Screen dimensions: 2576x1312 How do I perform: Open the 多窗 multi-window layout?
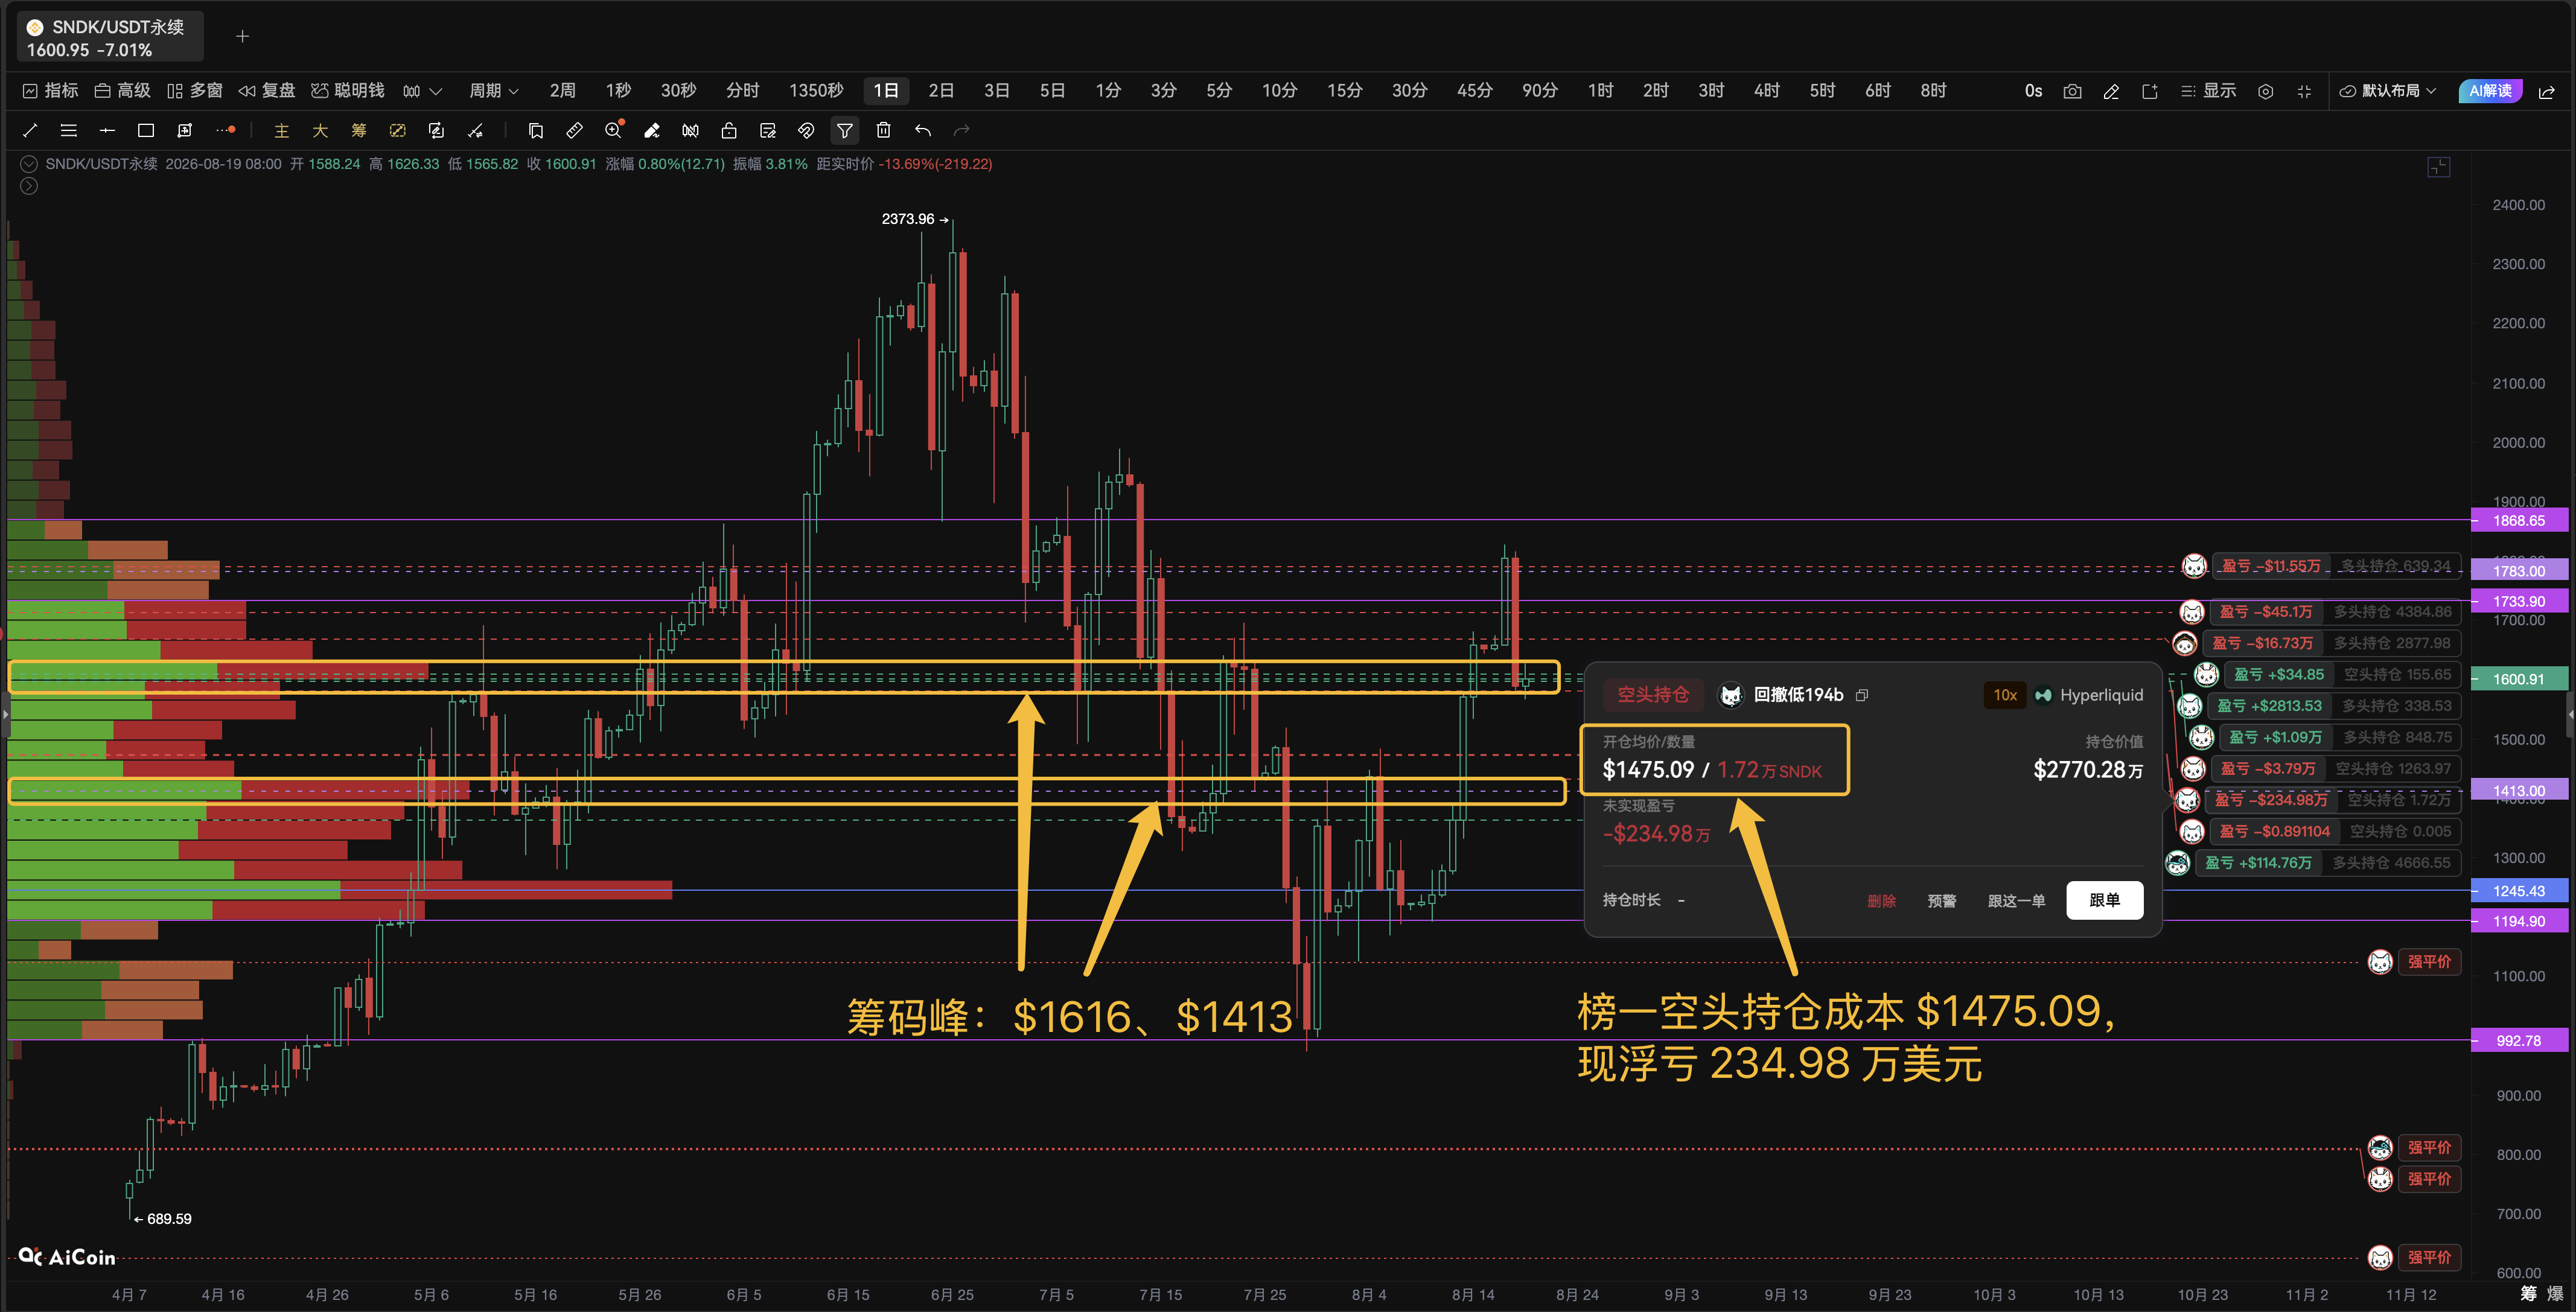195,91
